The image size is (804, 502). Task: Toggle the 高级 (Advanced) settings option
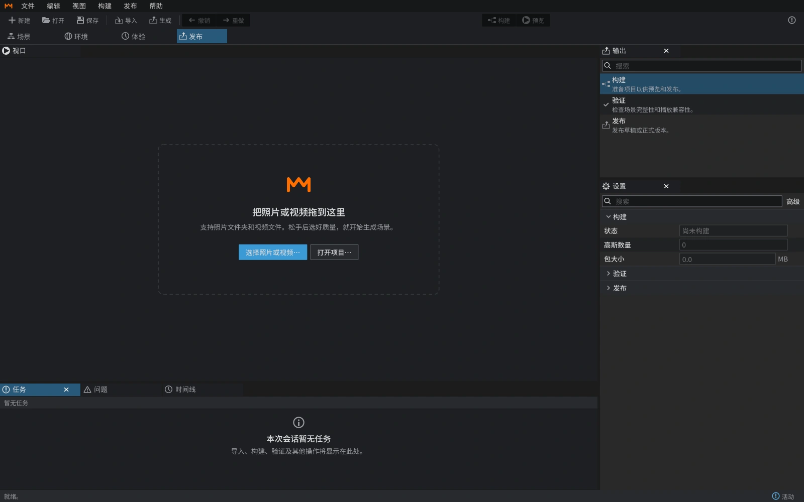click(793, 201)
